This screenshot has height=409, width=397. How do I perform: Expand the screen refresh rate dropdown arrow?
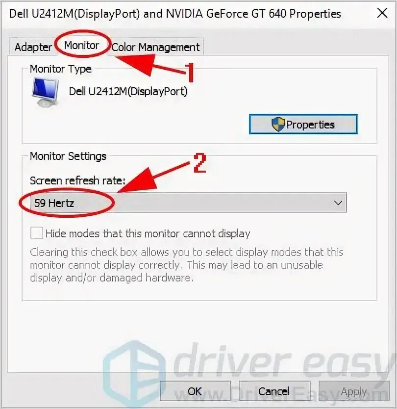point(338,203)
